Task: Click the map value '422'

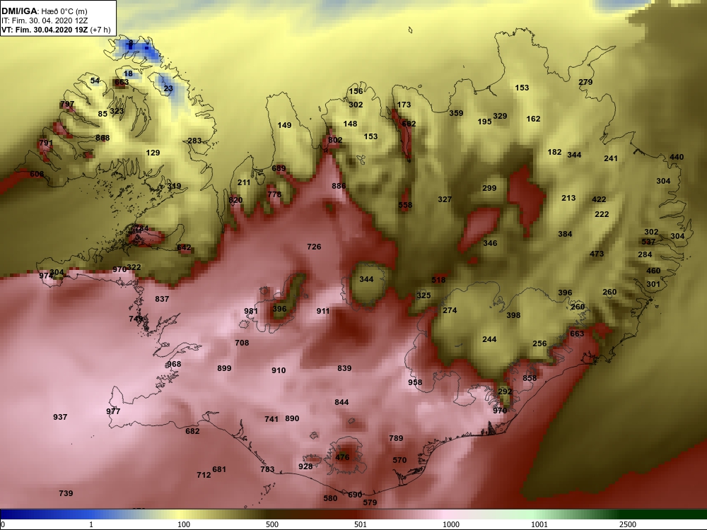Action: point(599,199)
